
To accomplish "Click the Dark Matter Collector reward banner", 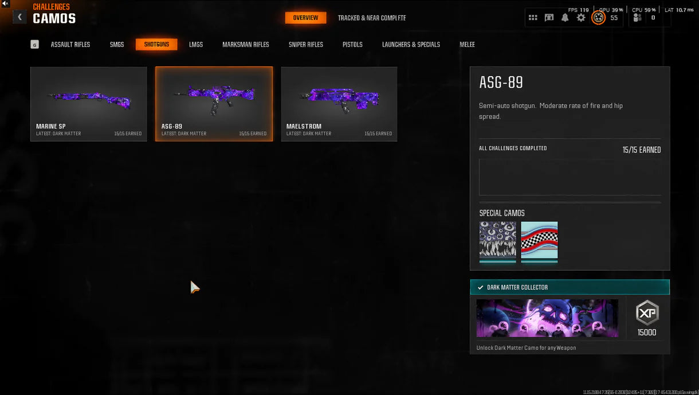I will 547,318.
